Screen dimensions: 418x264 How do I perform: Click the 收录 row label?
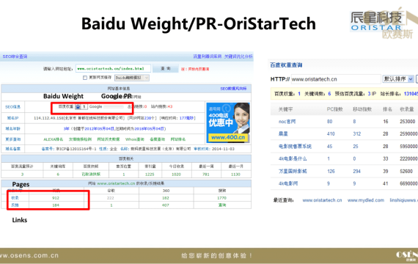tap(15, 198)
